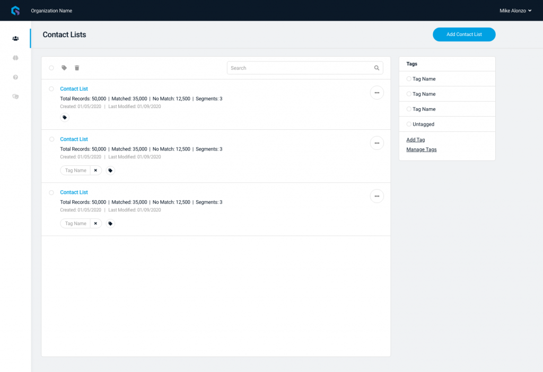Click the Contact Lists page heading
This screenshot has width=543, height=372.
click(x=64, y=34)
